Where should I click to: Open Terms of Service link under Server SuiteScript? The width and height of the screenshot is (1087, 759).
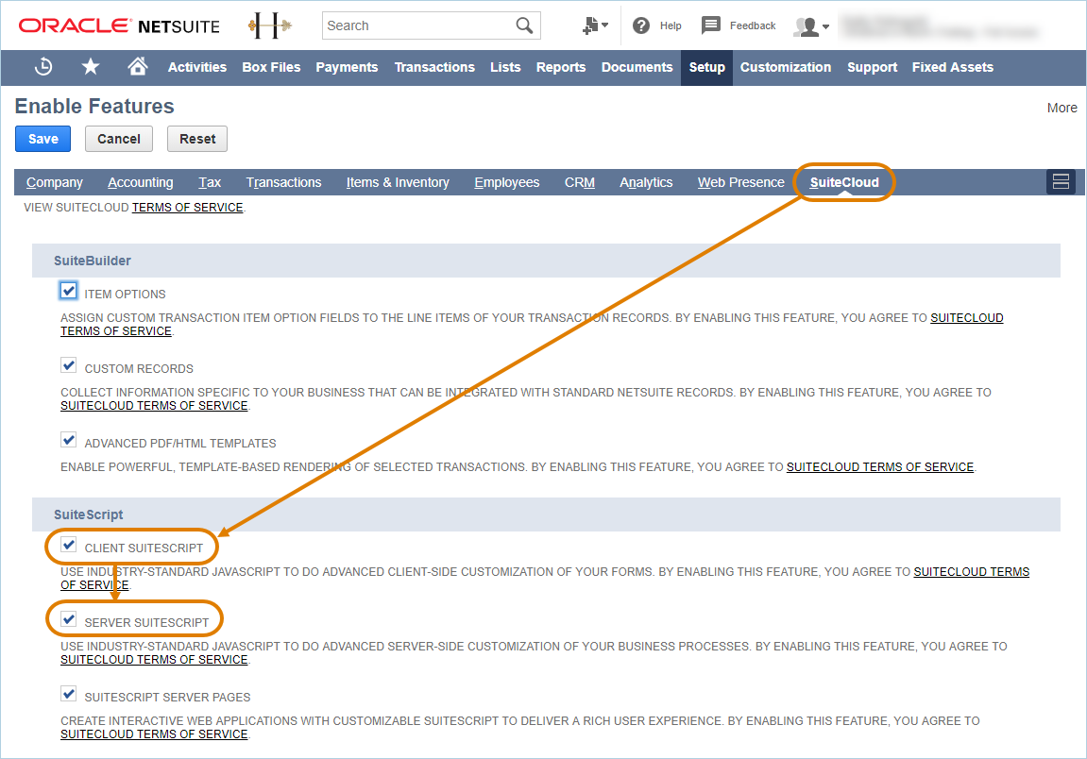[154, 660]
